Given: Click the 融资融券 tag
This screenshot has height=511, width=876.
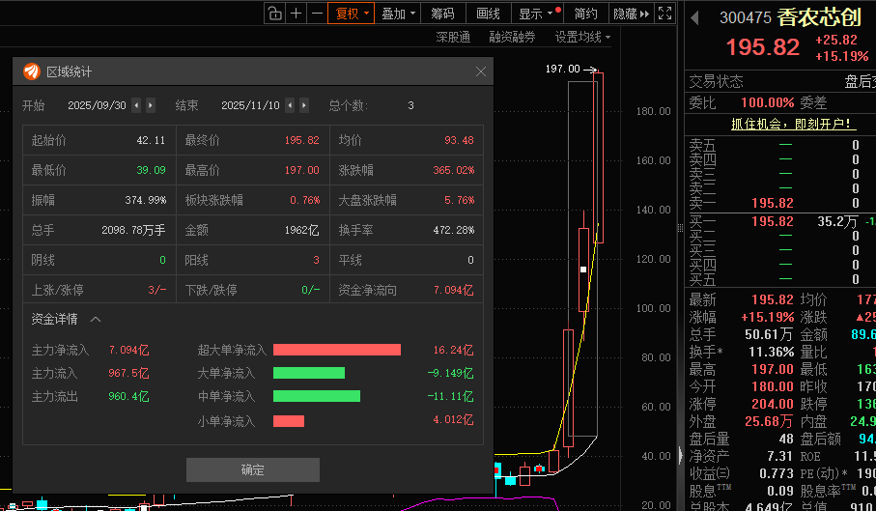Looking at the screenshot, I should coord(512,38).
